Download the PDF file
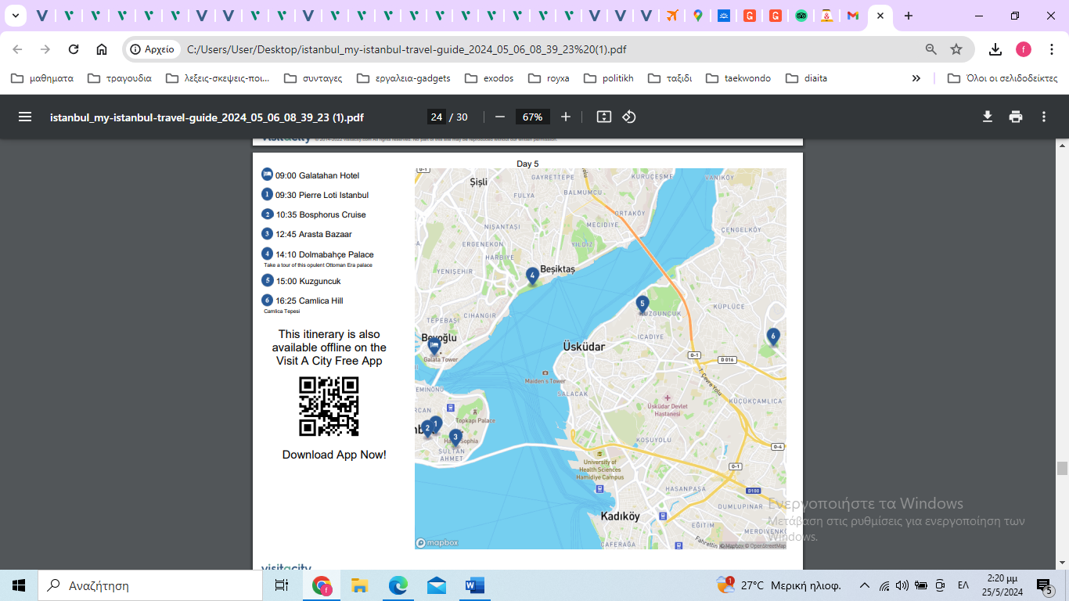 point(988,117)
